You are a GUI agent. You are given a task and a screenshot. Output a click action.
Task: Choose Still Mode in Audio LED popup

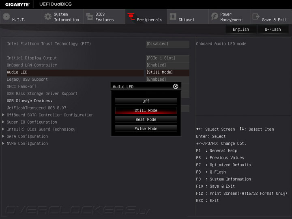point(146,110)
